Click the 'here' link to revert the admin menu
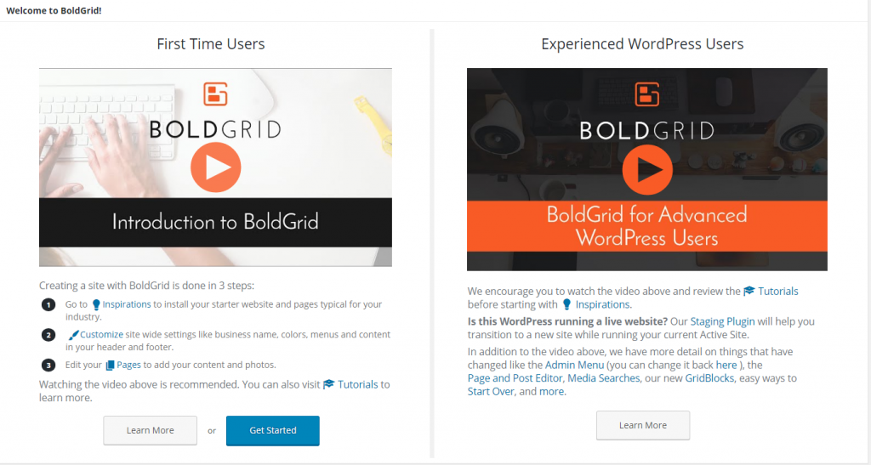Viewport: 871px width, 465px height. coord(726,365)
